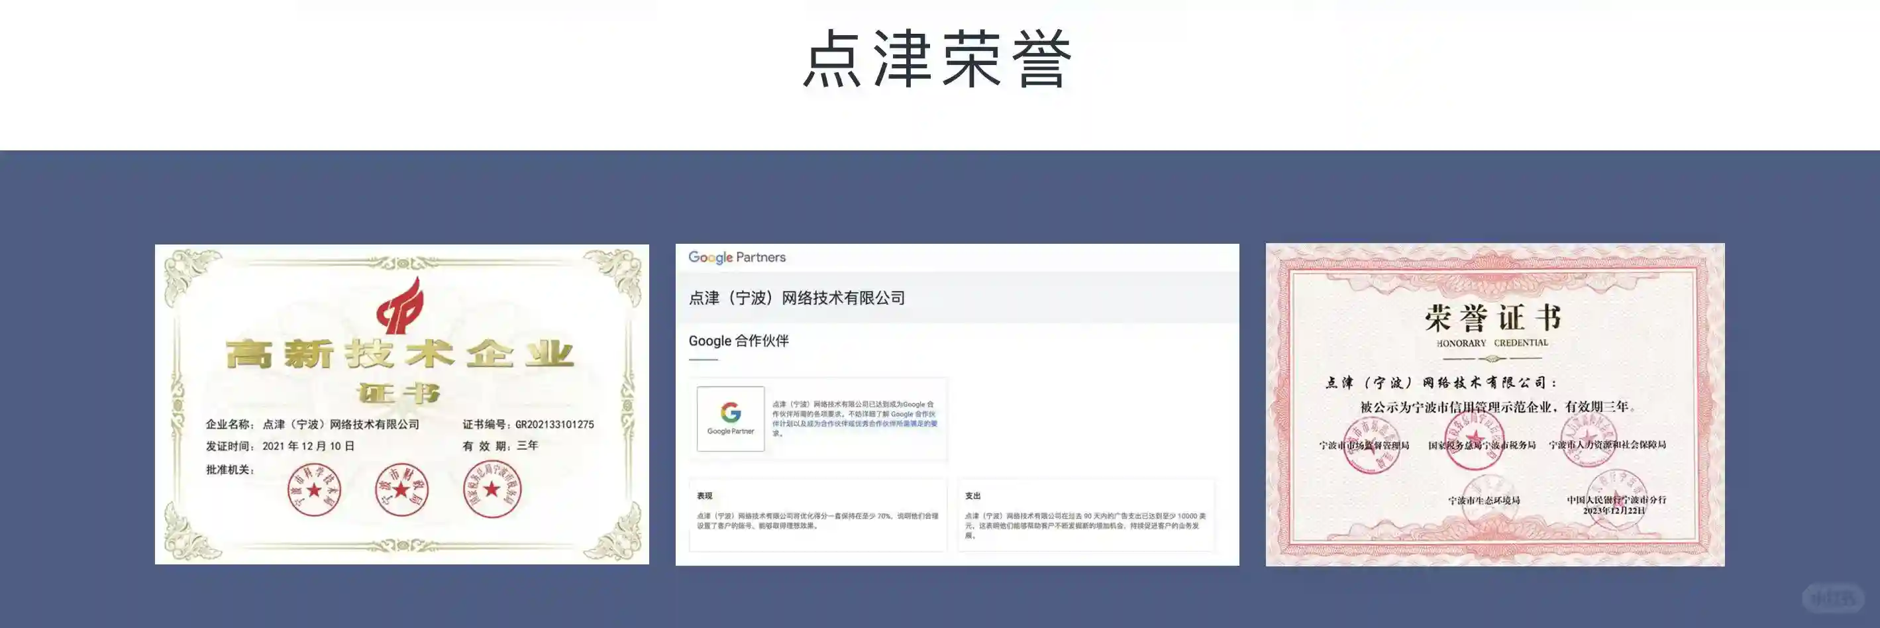Screen dimensions: 1880x628
Task: Click the middle red seal on the gold certificate
Action: pos(401,490)
